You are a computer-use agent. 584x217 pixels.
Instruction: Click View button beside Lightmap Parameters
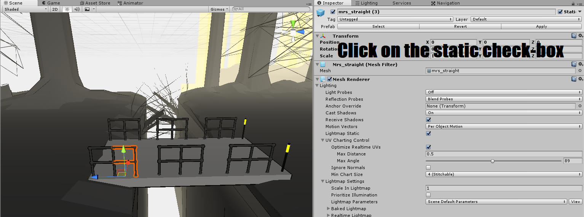[x=575, y=202]
